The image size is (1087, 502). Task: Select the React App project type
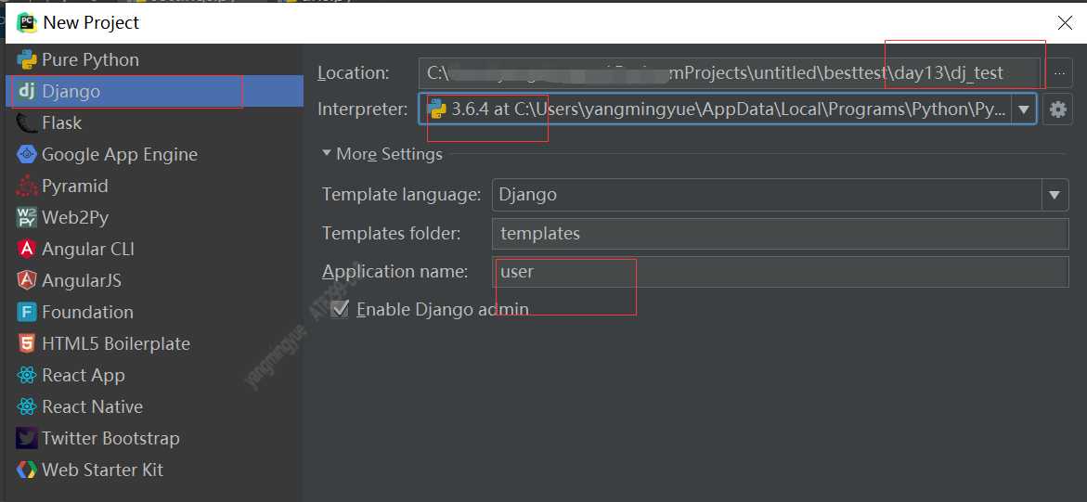point(154,375)
